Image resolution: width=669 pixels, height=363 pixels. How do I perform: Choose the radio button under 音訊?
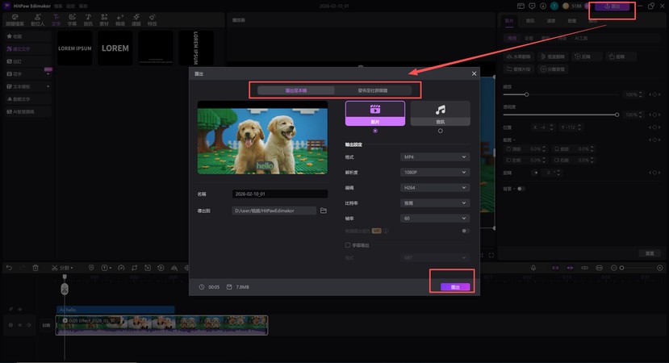click(x=440, y=131)
